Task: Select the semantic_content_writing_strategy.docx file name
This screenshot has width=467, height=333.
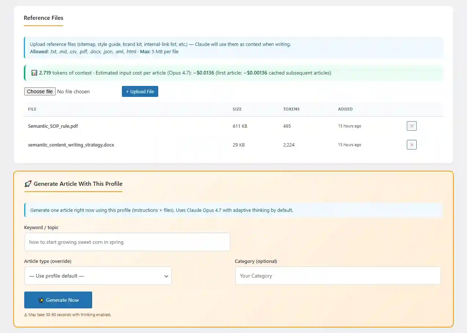Action: [71, 145]
